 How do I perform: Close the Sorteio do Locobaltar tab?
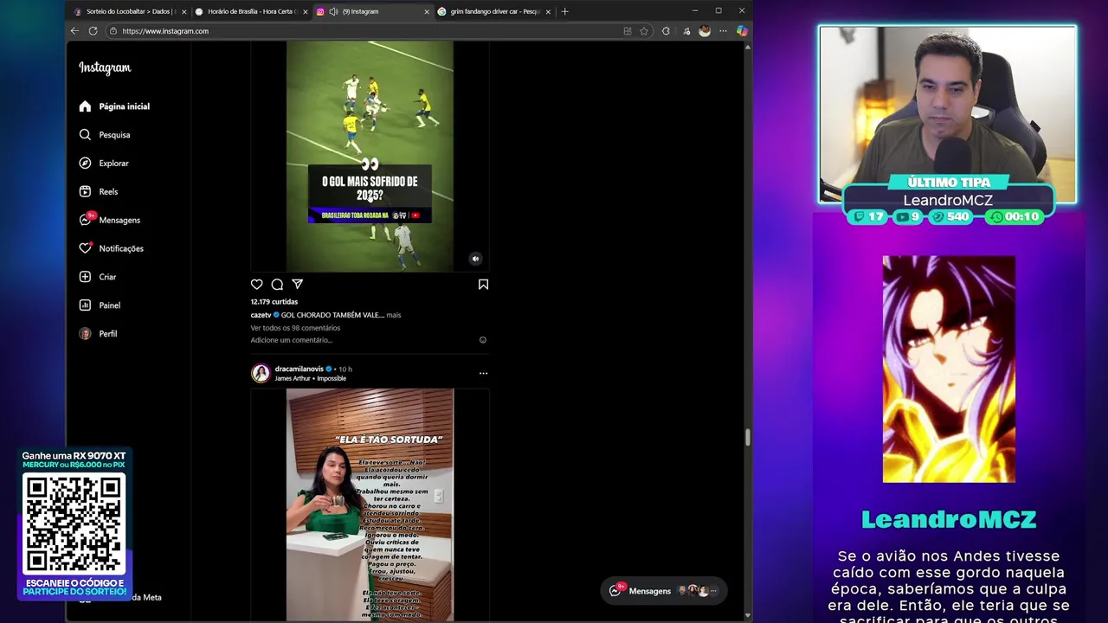click(184, 11)
